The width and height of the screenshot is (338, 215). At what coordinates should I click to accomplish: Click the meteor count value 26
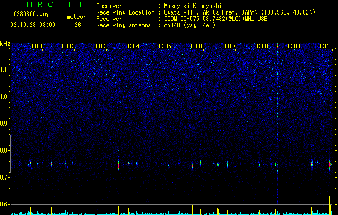pos(78,25)
